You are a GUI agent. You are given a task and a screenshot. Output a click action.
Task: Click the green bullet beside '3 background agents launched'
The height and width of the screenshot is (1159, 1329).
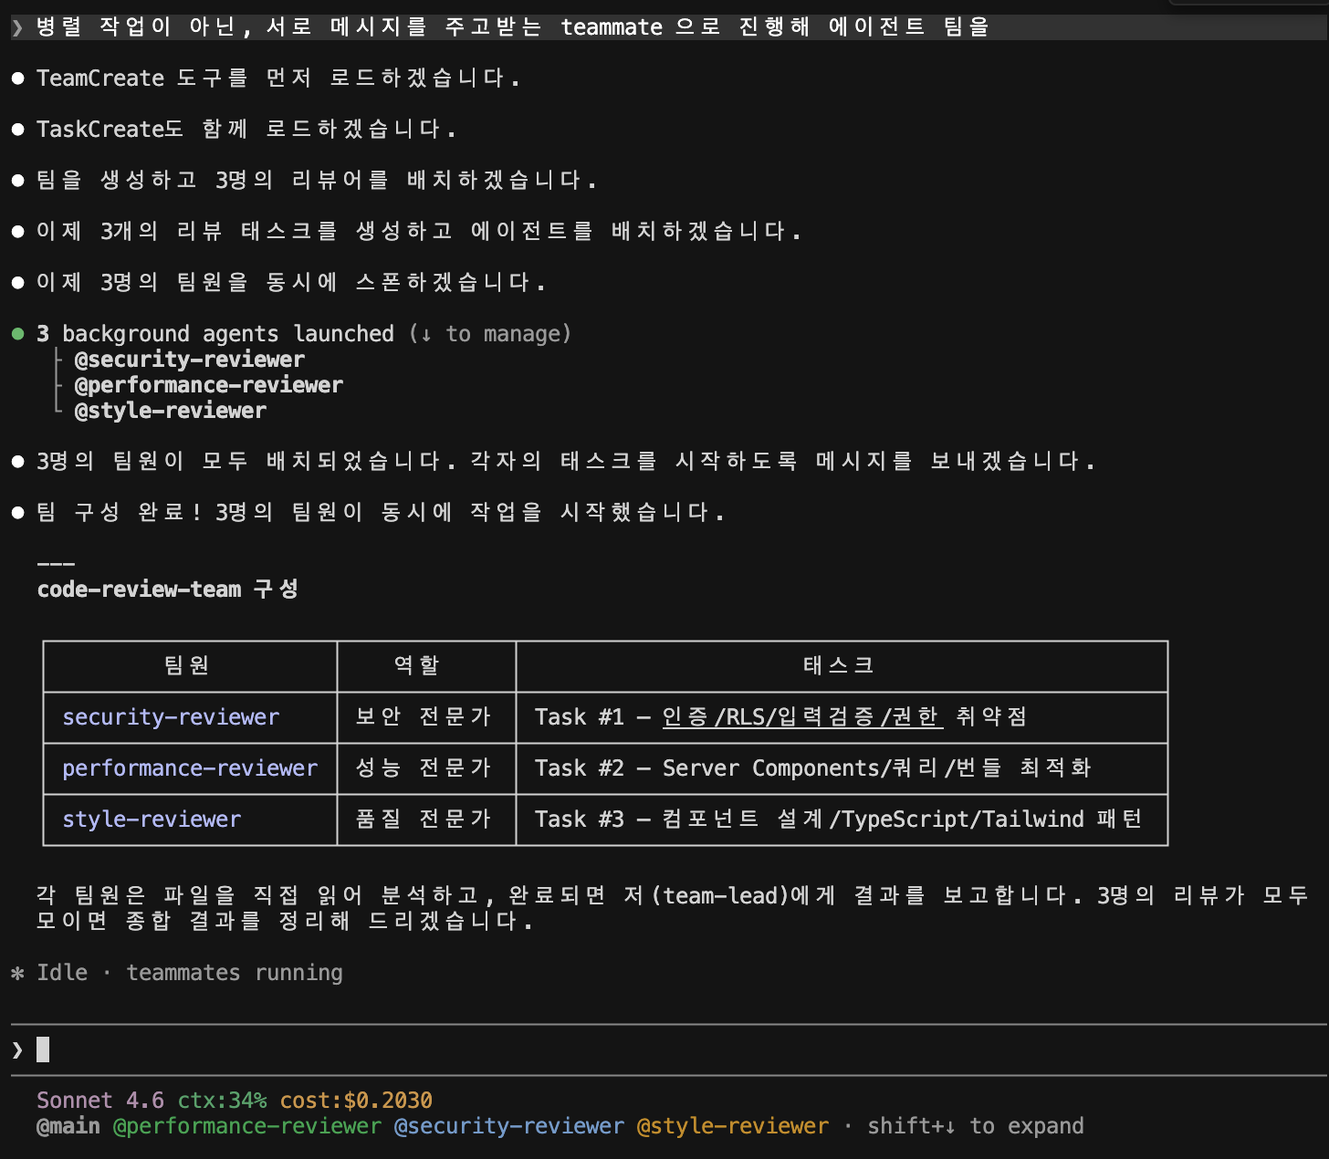pos(17,334)
